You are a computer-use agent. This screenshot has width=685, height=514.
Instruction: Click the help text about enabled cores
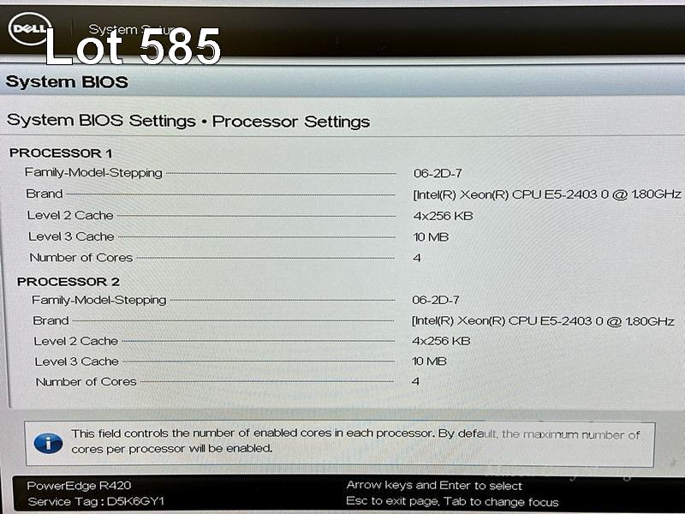[355, 441]
